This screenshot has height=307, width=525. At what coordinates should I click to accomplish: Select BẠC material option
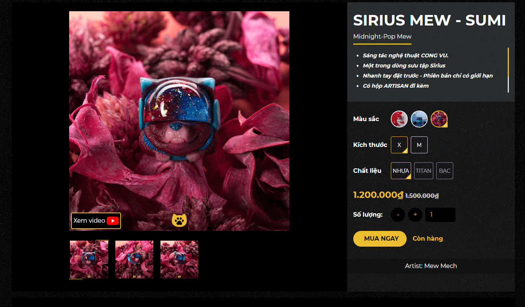[x=445, y=171]
